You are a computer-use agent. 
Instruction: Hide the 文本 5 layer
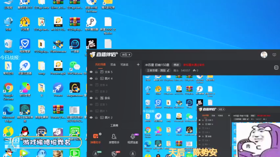point(91,72)
